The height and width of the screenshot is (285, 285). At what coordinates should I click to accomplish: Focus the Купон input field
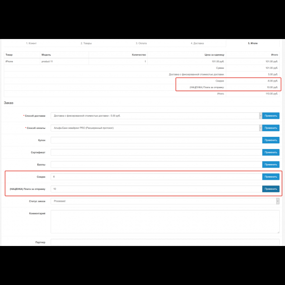(x=156, y=140)
